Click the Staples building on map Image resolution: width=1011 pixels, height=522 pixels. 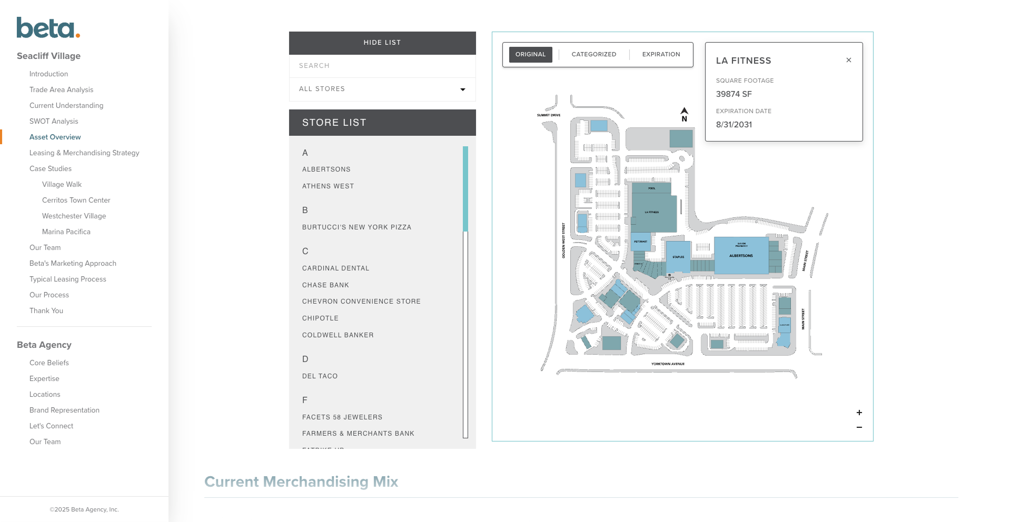pyautogui.click(x=678, y=256)
